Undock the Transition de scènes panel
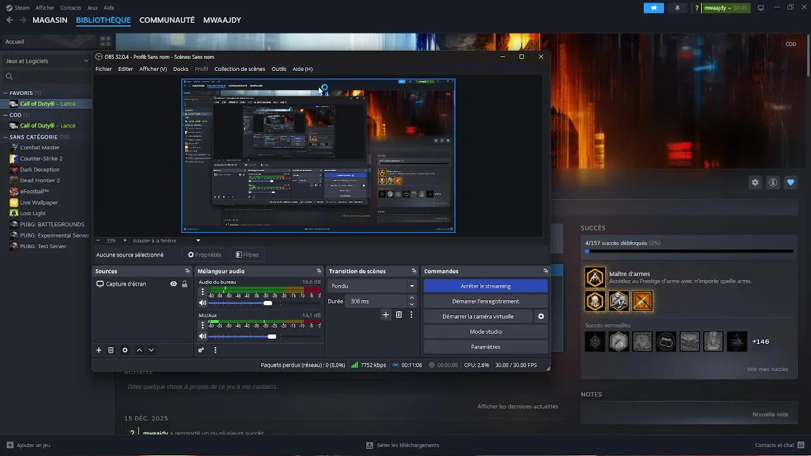811x456 pixels. pyautogui.click(x=414, y=271)
